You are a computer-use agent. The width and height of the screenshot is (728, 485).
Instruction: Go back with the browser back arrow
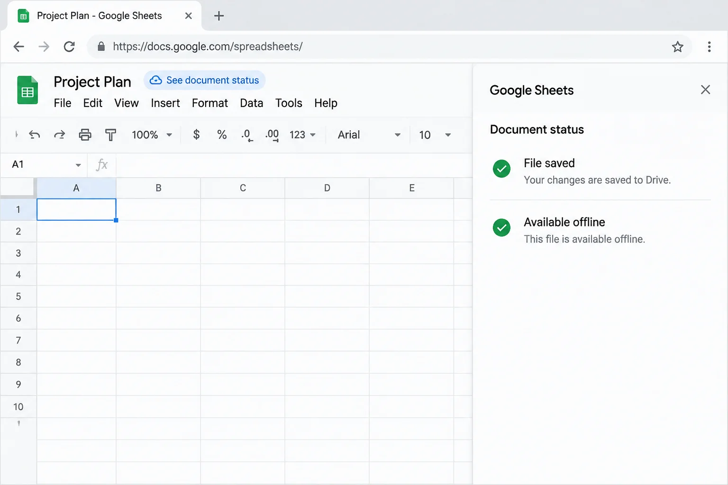19,46
